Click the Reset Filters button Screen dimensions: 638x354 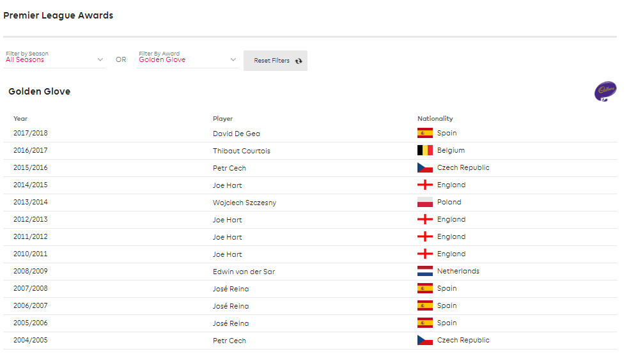276,61
